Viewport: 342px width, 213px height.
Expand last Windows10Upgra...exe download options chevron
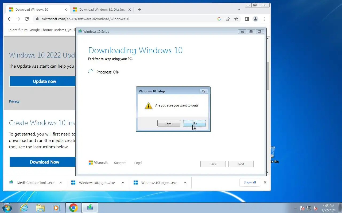[x=185, y=183]
